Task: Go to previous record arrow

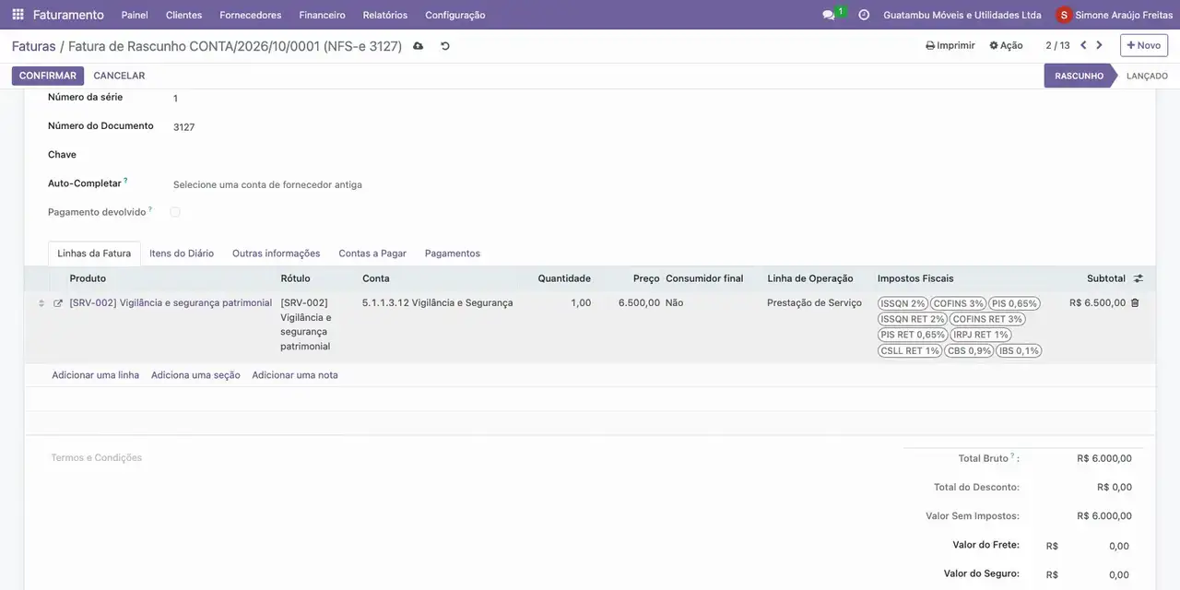Action: point(1083,45)
